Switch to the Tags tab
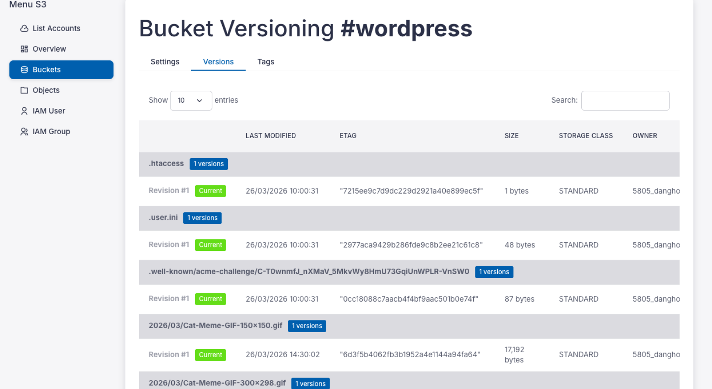The width and height of the screenshot is (712, 389). point(266,62)
